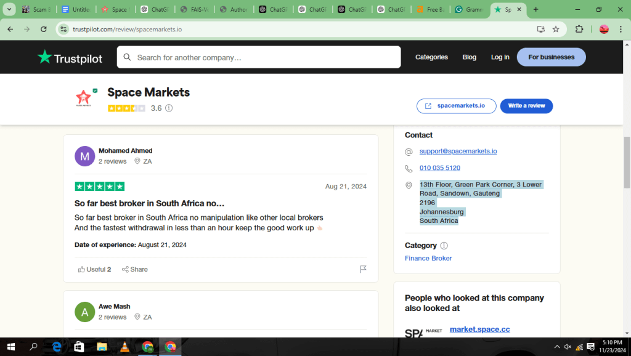The width and height of the screenshot is (631, 356).
Task: Click Awe Mash's green avatar
Action: point(84,312)
